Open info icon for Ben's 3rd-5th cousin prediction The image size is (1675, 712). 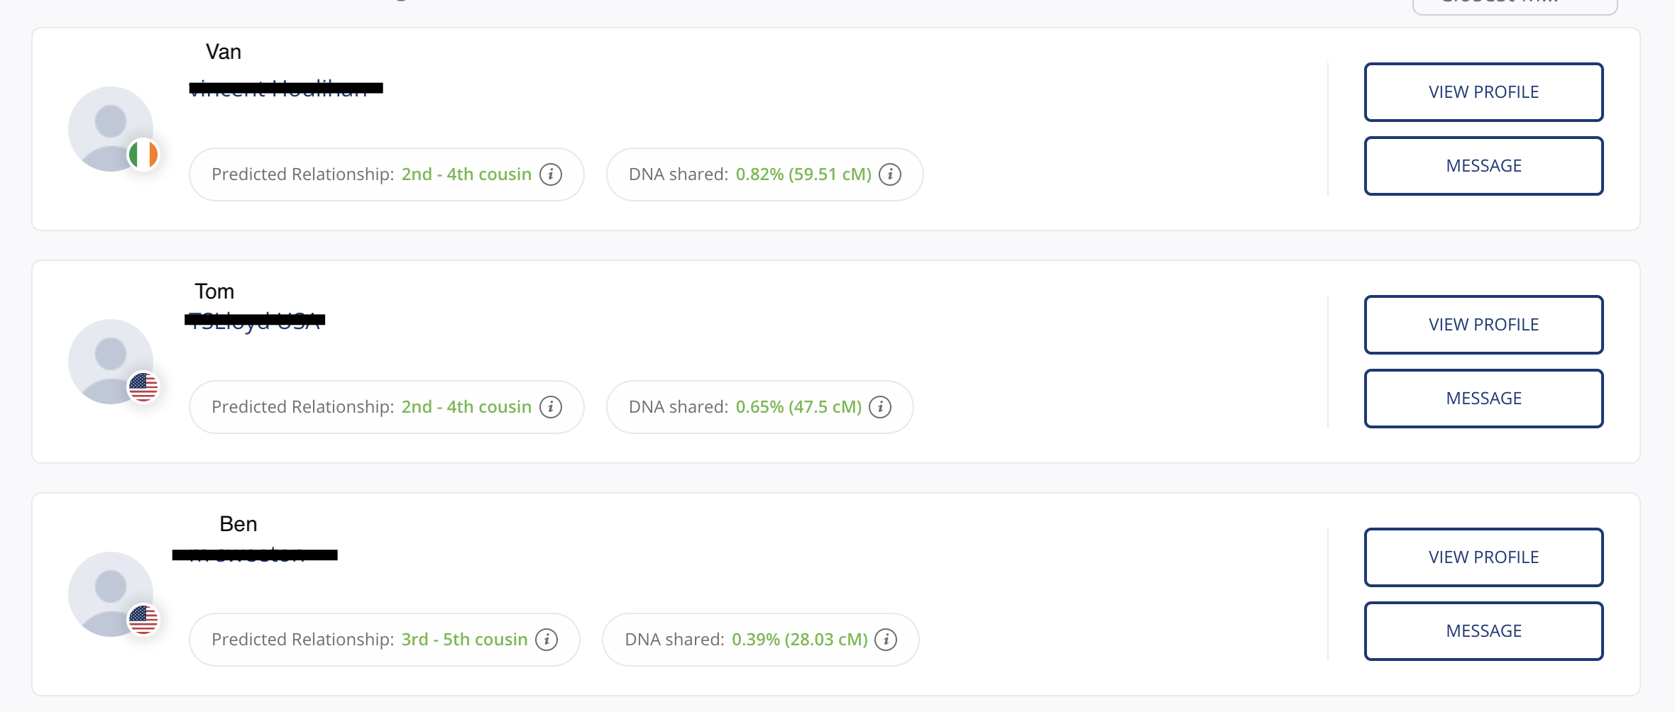[547, 640]
